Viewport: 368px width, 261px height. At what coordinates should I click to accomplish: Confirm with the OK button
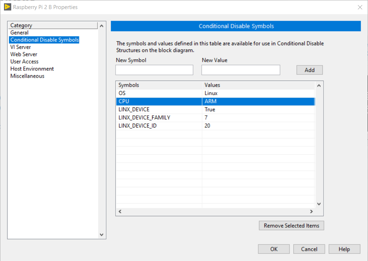(274, 249)
